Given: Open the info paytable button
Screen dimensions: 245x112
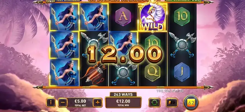Looking at the screenshot, I should (51, 103).
